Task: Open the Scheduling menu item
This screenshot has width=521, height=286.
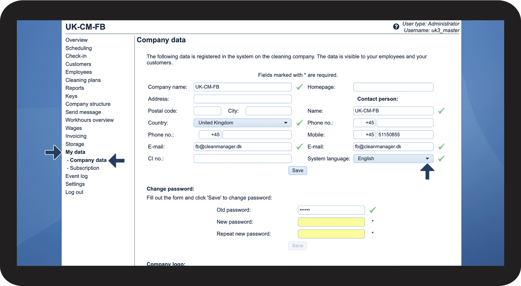Action: [x=78, y=48]
